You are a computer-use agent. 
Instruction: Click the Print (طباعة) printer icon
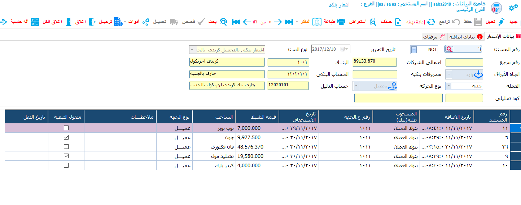coord(341,22)
